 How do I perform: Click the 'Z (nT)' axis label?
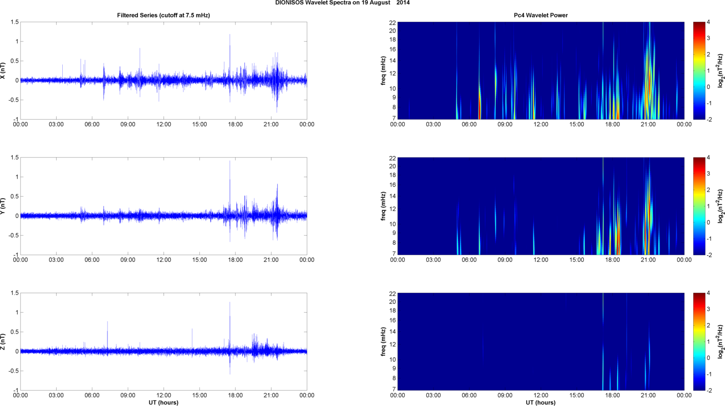(3, 342)
